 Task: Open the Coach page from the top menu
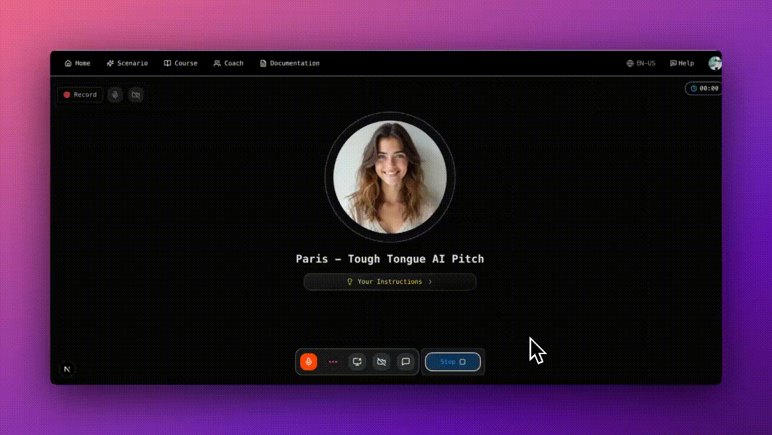click(x=228, y=63)
